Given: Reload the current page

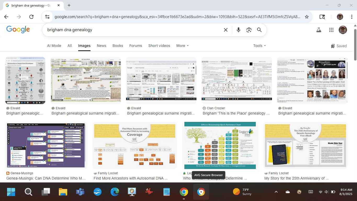Looking at the screenshot, I should (31, 17).
